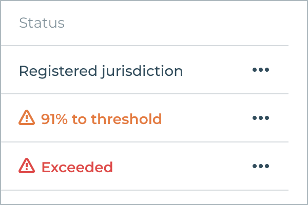Image resolution: width=308 pixels, height=205 pixels.
Task: Click the red warning triangle icon
Action: [27, 166]
